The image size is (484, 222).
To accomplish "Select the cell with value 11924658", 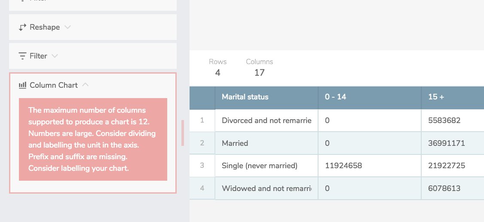I will [343, 166].
